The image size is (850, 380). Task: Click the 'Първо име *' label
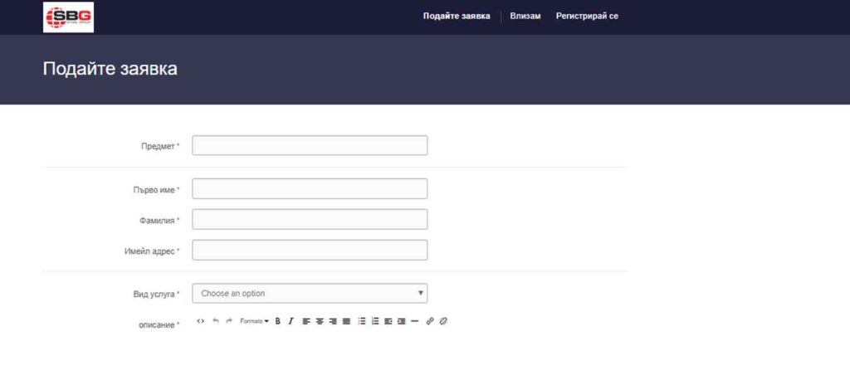click(x=156, y=190)
